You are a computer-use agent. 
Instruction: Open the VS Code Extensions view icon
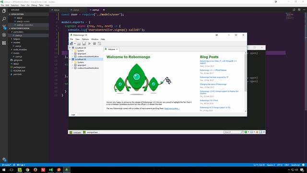[x=4, y=43]
